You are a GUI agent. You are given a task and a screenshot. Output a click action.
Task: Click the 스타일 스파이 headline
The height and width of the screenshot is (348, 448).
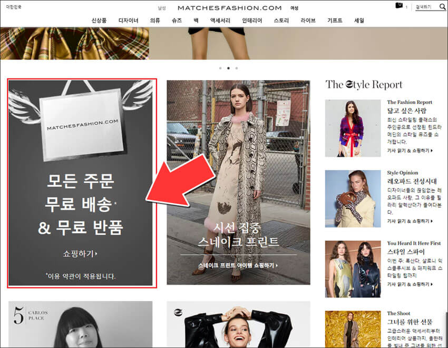coord(406,252)
